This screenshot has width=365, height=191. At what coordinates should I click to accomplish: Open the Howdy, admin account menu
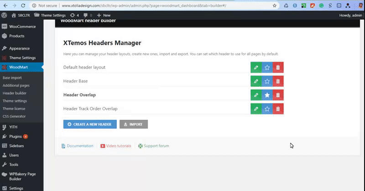(350, 15)
